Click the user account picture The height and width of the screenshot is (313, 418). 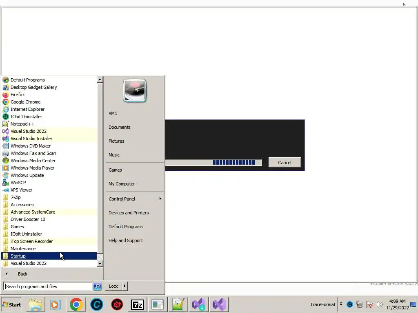[x=135, y=91]
